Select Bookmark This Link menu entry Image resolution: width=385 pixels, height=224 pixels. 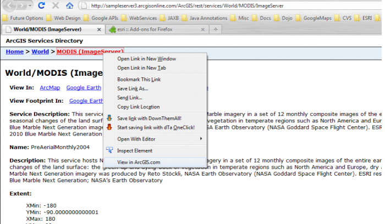coord(155,80)
